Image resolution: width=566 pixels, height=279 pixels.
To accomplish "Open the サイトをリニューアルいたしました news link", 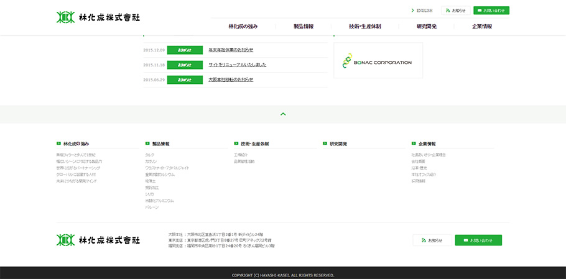I will (x=237, y=65).
